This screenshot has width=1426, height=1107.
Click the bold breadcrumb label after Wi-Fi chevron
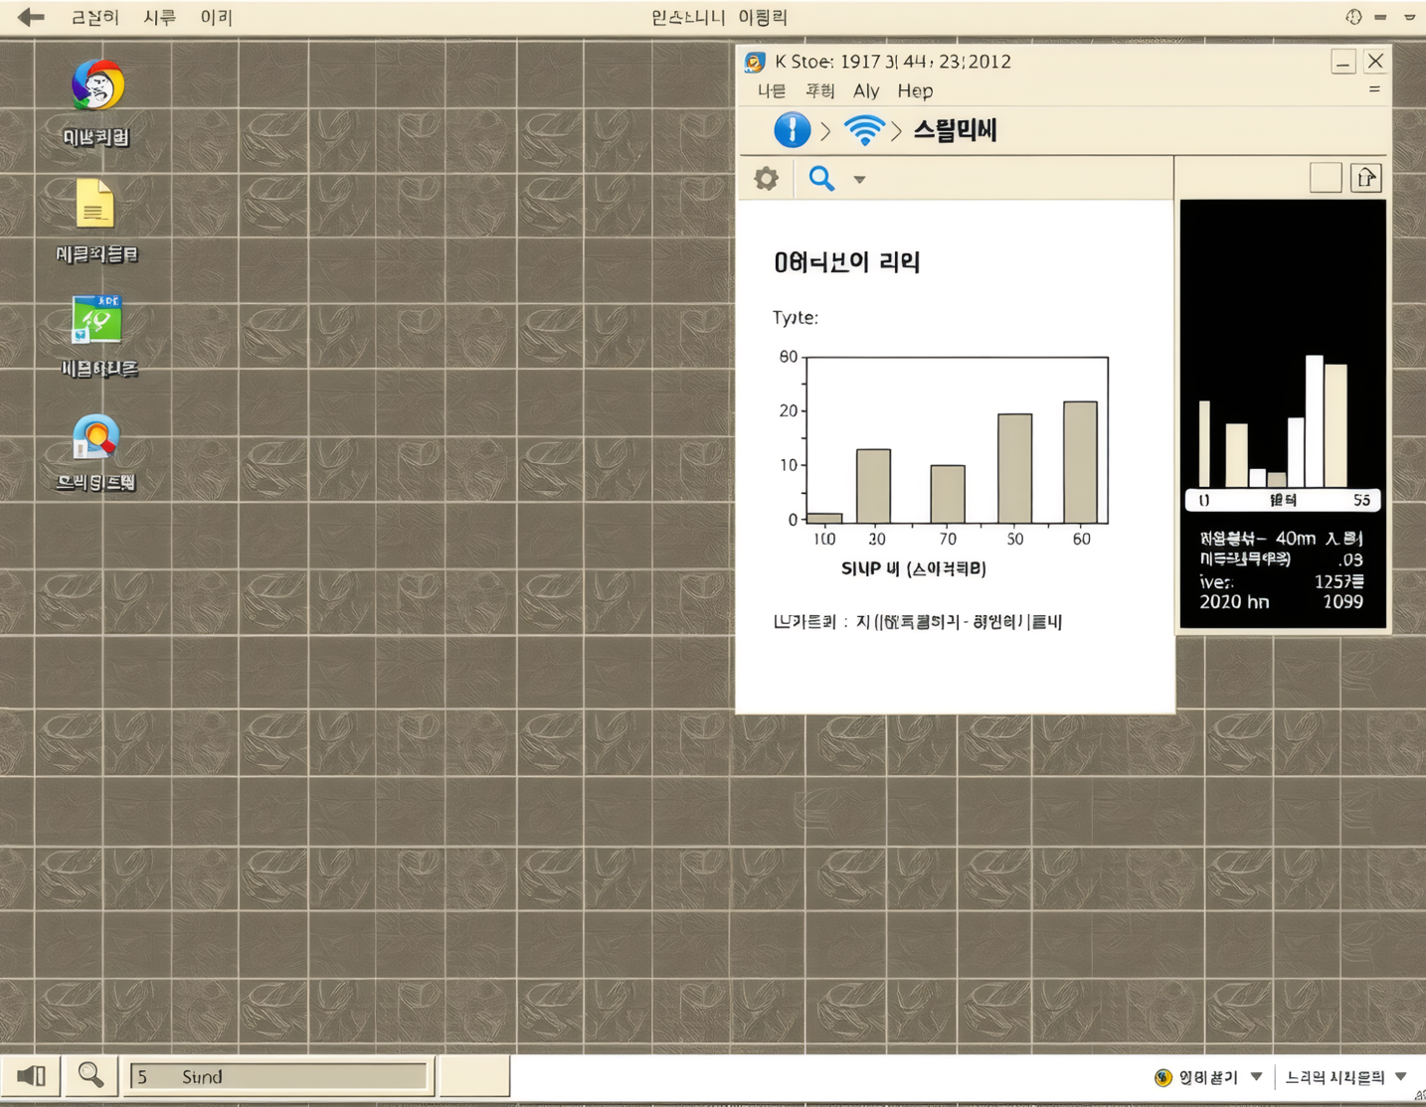point(955,130)
